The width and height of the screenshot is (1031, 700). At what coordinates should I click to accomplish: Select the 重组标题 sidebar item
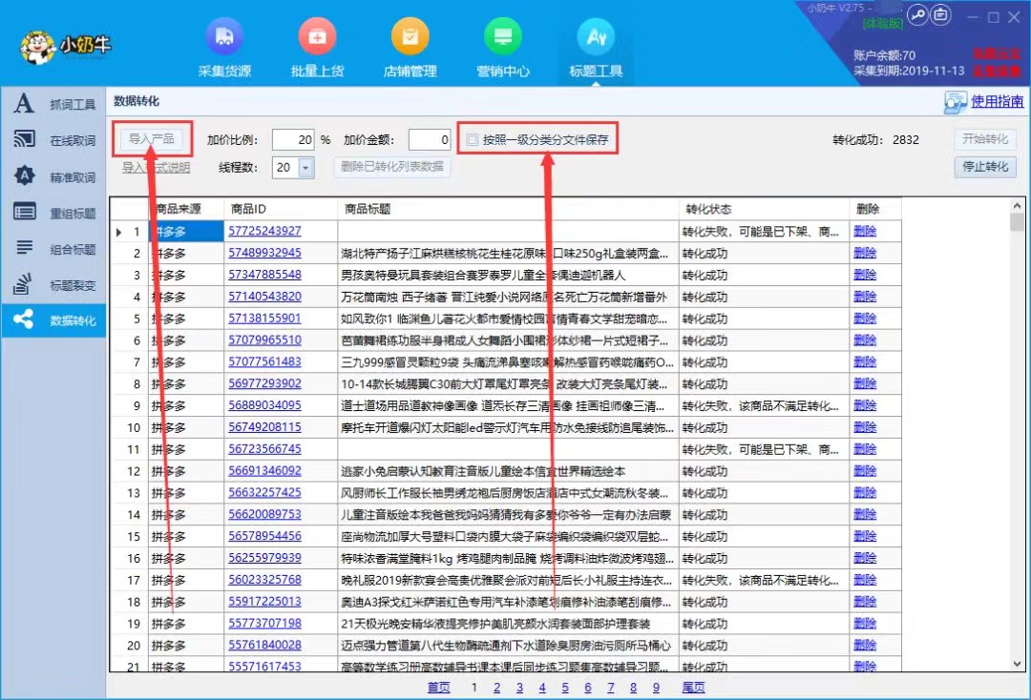pos(53,213)
